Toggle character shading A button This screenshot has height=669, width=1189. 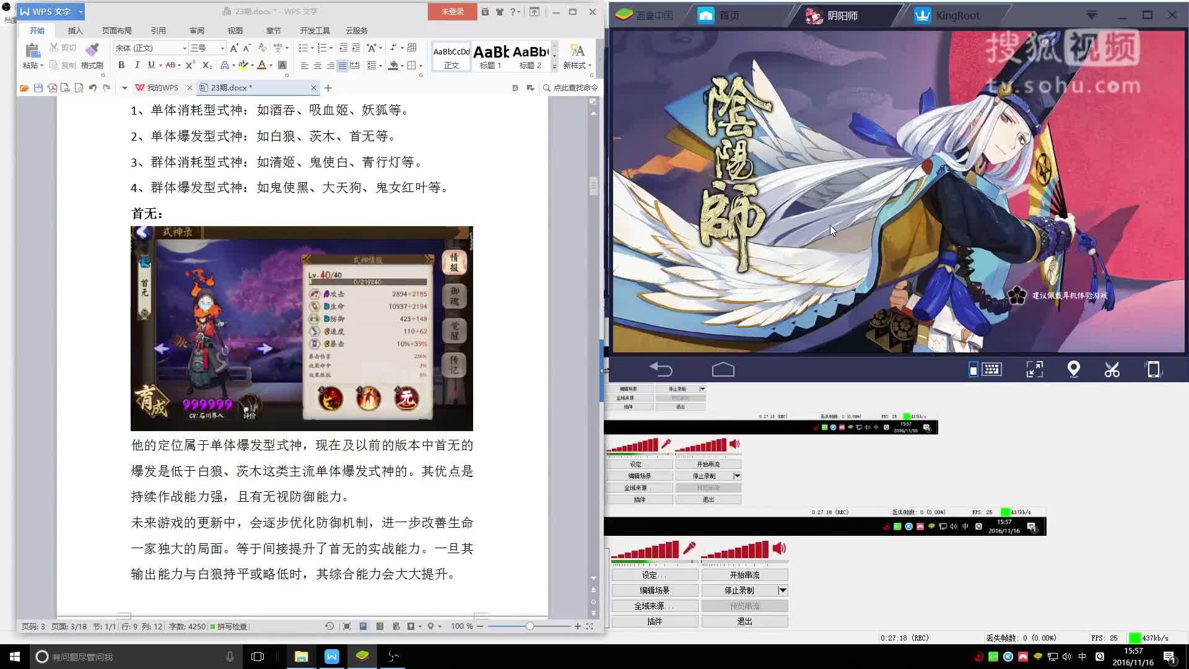282,65
